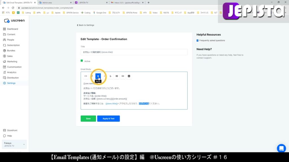Insert a link using the chain icon
Viewport: 289px width, 162px height.
point(123,76)
